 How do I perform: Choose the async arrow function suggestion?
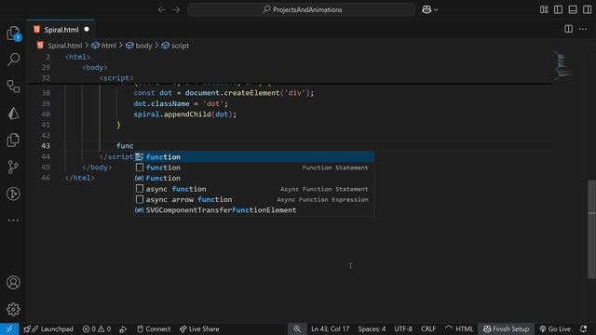(x=254, y=199)
